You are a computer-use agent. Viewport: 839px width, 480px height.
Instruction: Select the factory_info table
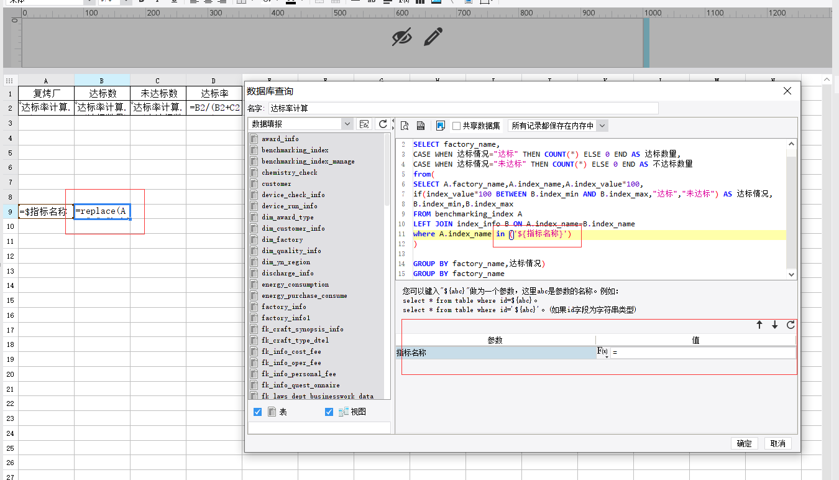pyautogui.click(x=283, y=307)
